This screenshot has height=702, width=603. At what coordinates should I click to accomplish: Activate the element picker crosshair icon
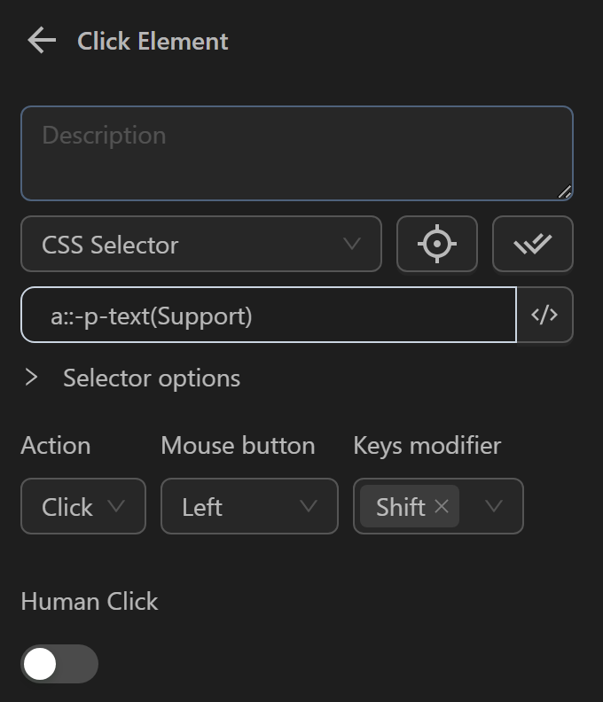pyautogui.click(x=437, y=244)
